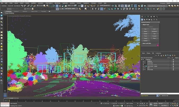Screen dimensions: 179x107
Task: Toggle Percent Snap in main toolbar
Action: tap(92, 6)
